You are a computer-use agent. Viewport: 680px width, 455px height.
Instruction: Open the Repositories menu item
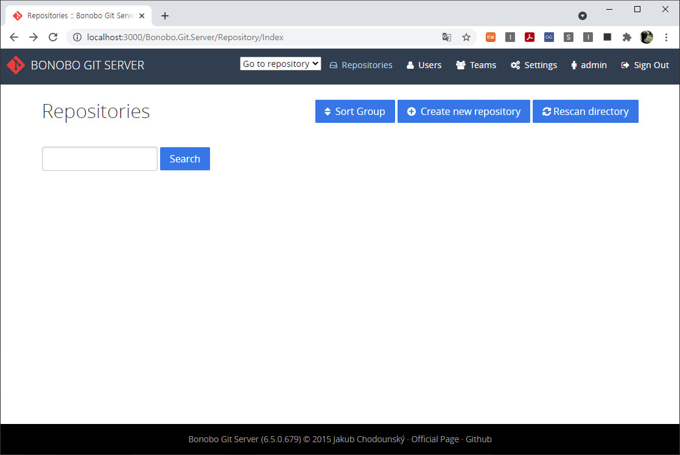[361, 65]
